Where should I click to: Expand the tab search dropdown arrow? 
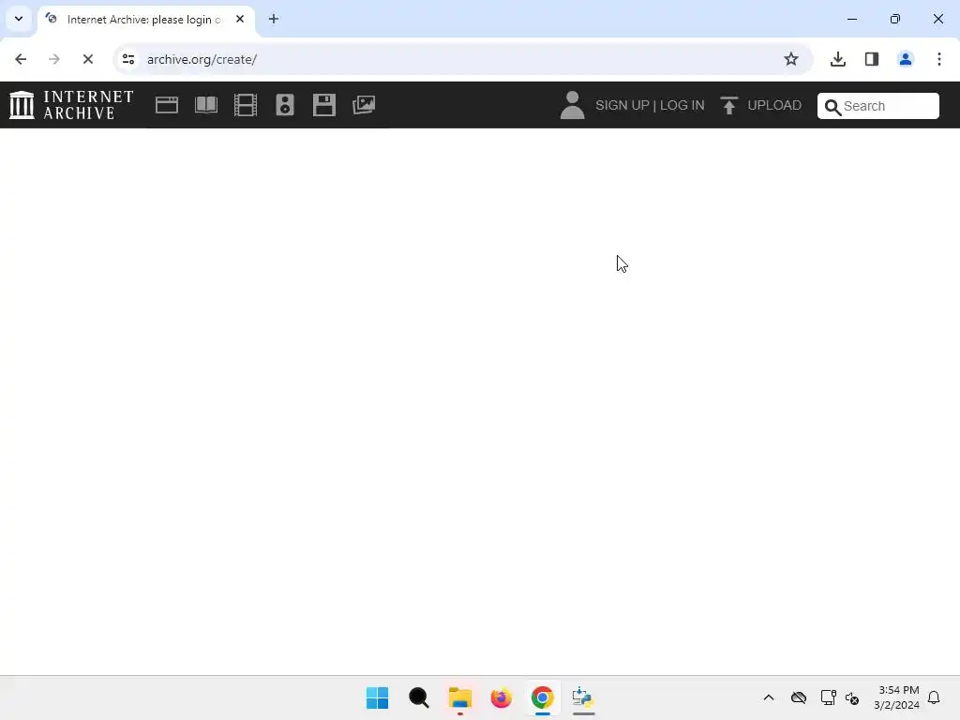coord(19,19)
